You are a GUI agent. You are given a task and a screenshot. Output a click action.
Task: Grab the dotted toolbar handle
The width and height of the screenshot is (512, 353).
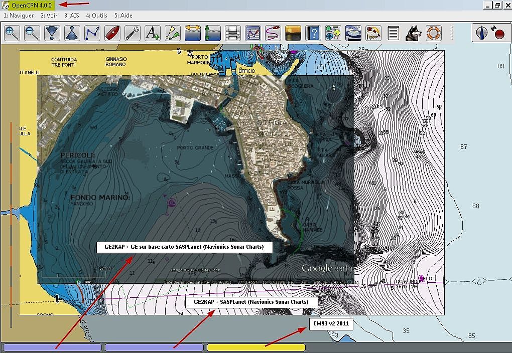(452, 33)
